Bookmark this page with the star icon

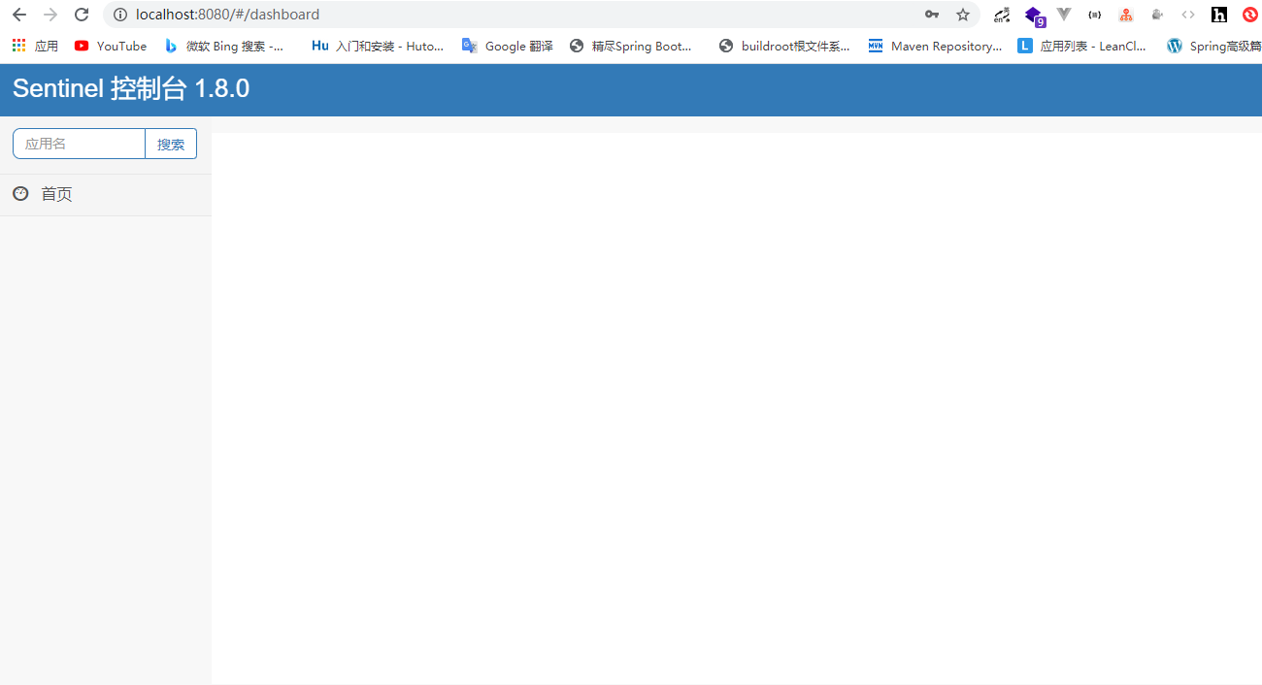pos(962,15)
